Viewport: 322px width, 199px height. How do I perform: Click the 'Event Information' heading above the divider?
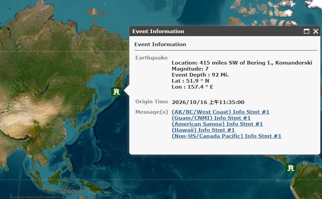[x=160, y=44]
